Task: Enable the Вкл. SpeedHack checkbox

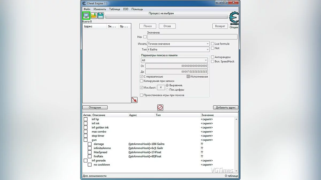Action: pos(213,61)
